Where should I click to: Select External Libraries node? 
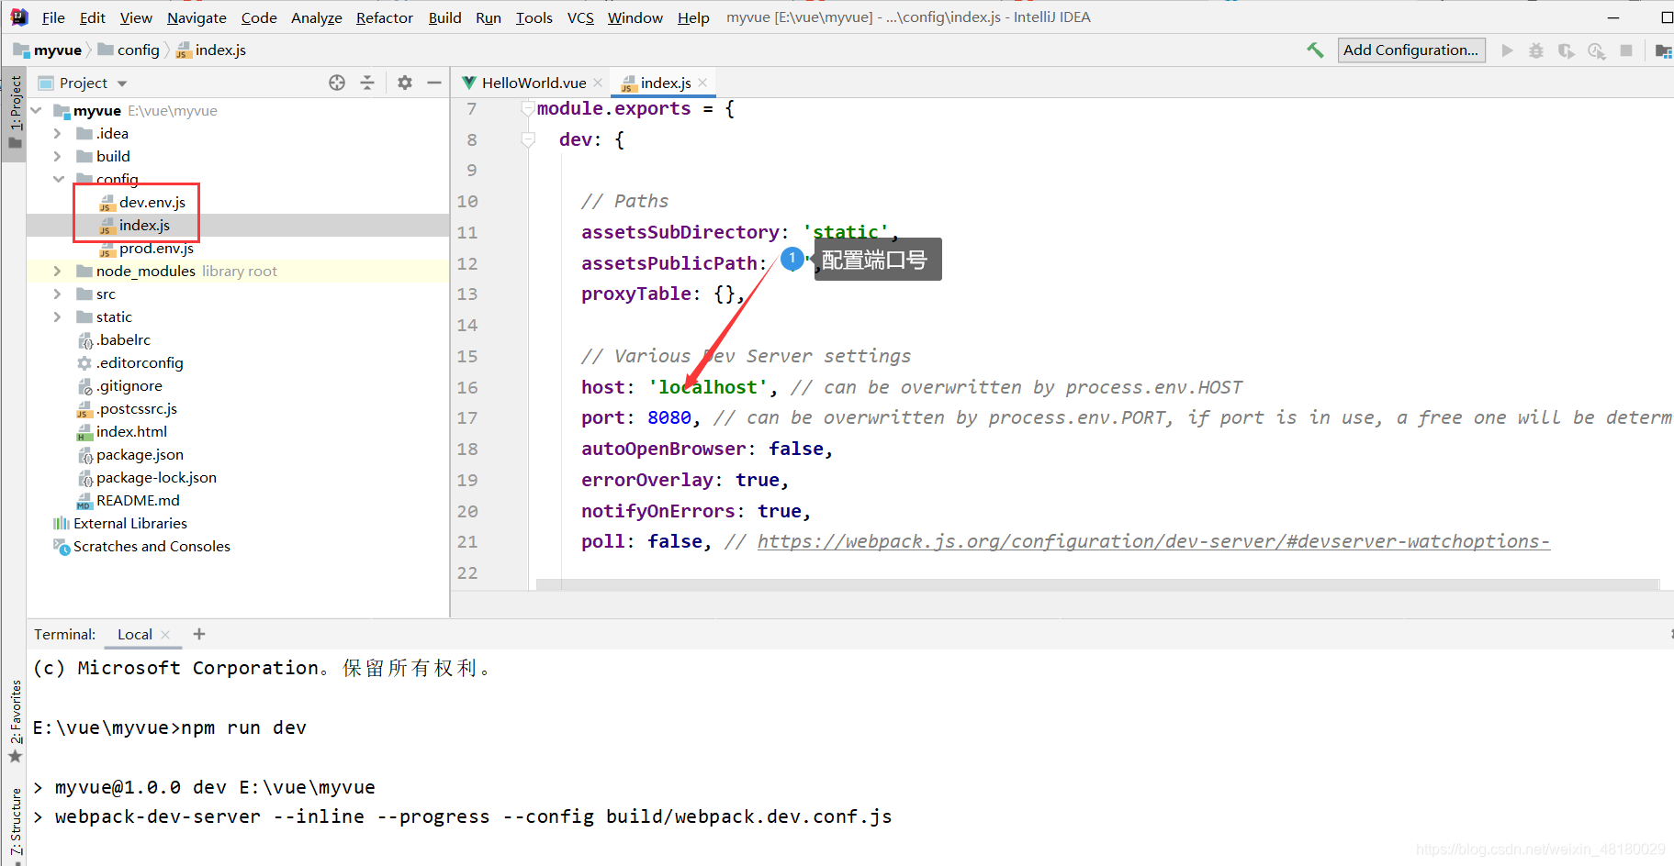[120, 523]
